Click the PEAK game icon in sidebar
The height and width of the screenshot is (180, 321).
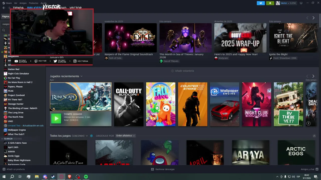[x=6, y=91]
